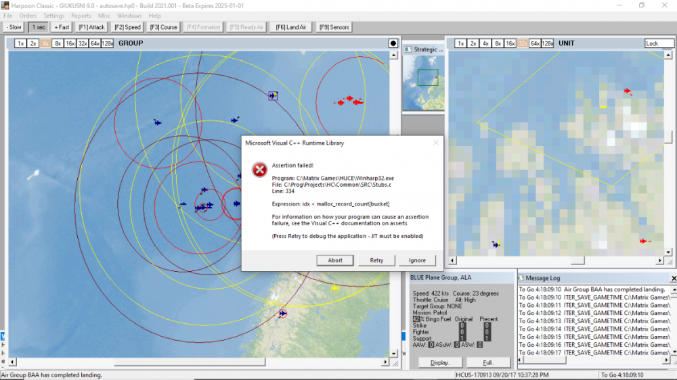Click the 1 sec time compression button
This screenshot has width=677, height=380.
[x=39, y=27]
